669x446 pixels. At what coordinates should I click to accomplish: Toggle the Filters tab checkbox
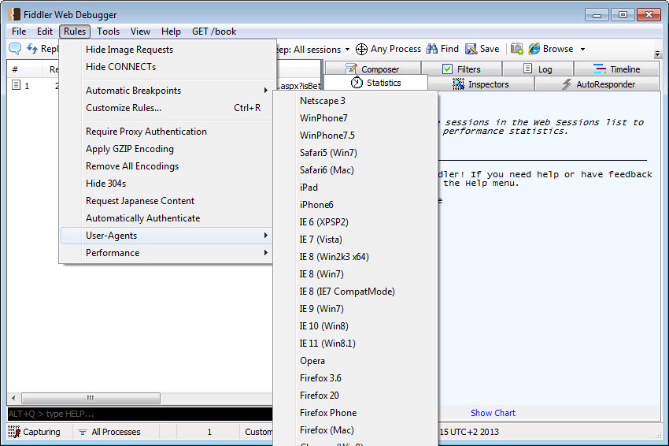click(x=447, y=69)
